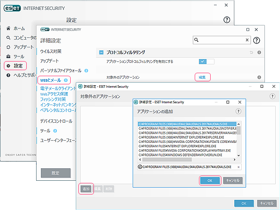Click the badge next to WEBとメール
The width and height of the screenshot is (280, 210).
coord(66,80)
